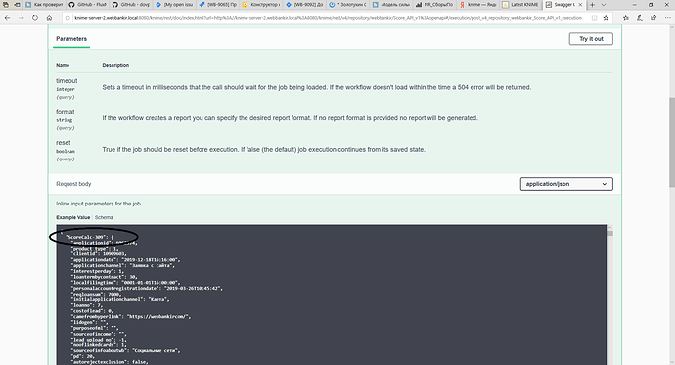
Task: Click the Share page icon
Action: 653,18
